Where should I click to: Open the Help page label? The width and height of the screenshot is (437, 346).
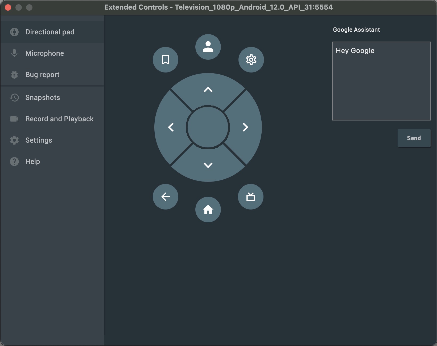(33, 162)
